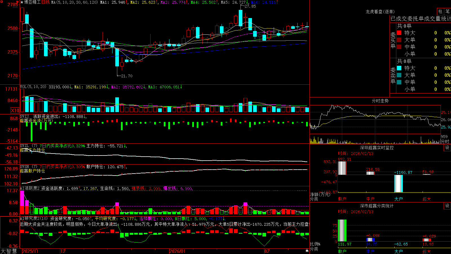This screenshot has height=254, width=451.
Task: Switch to 柱 (bar) view in 龙虎看盘
Action: (440, 12)
